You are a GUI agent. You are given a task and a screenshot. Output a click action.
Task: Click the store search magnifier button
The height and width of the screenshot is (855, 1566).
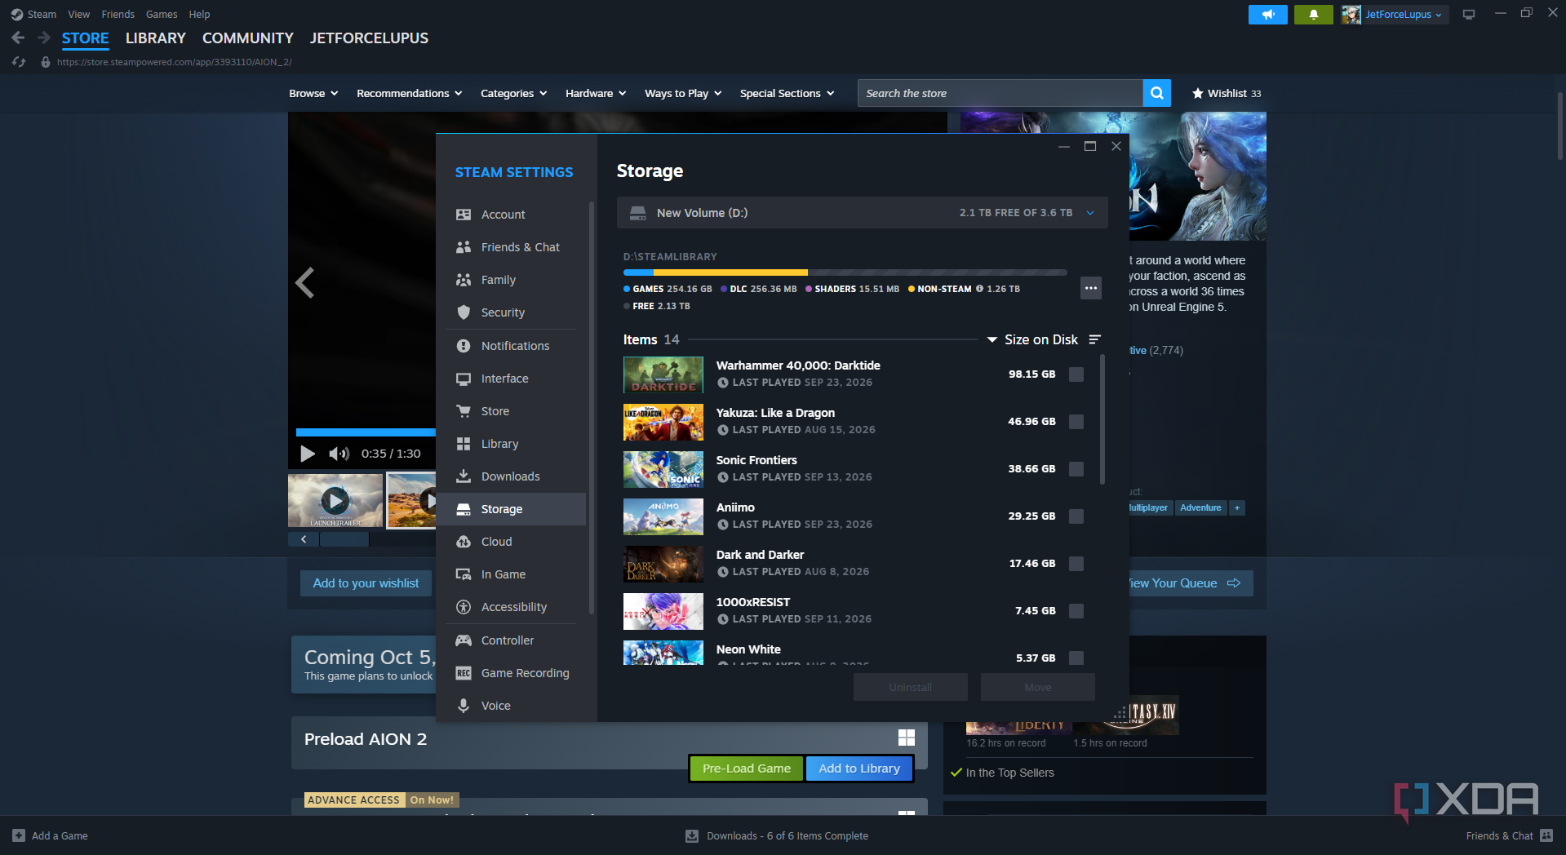coord(1157,93)
